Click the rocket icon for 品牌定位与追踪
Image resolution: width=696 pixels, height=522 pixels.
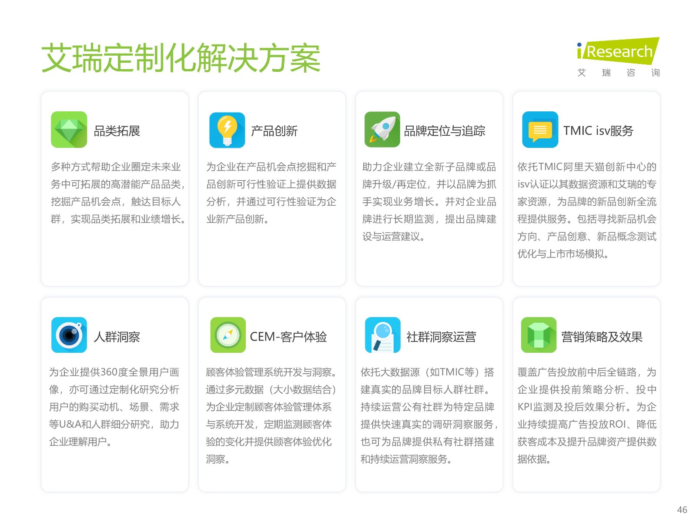click(382, 129)
